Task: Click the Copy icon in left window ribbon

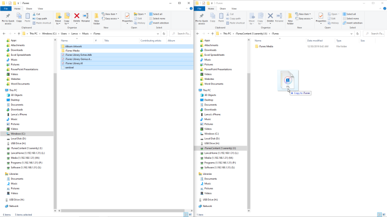Action: click(19, 18)
